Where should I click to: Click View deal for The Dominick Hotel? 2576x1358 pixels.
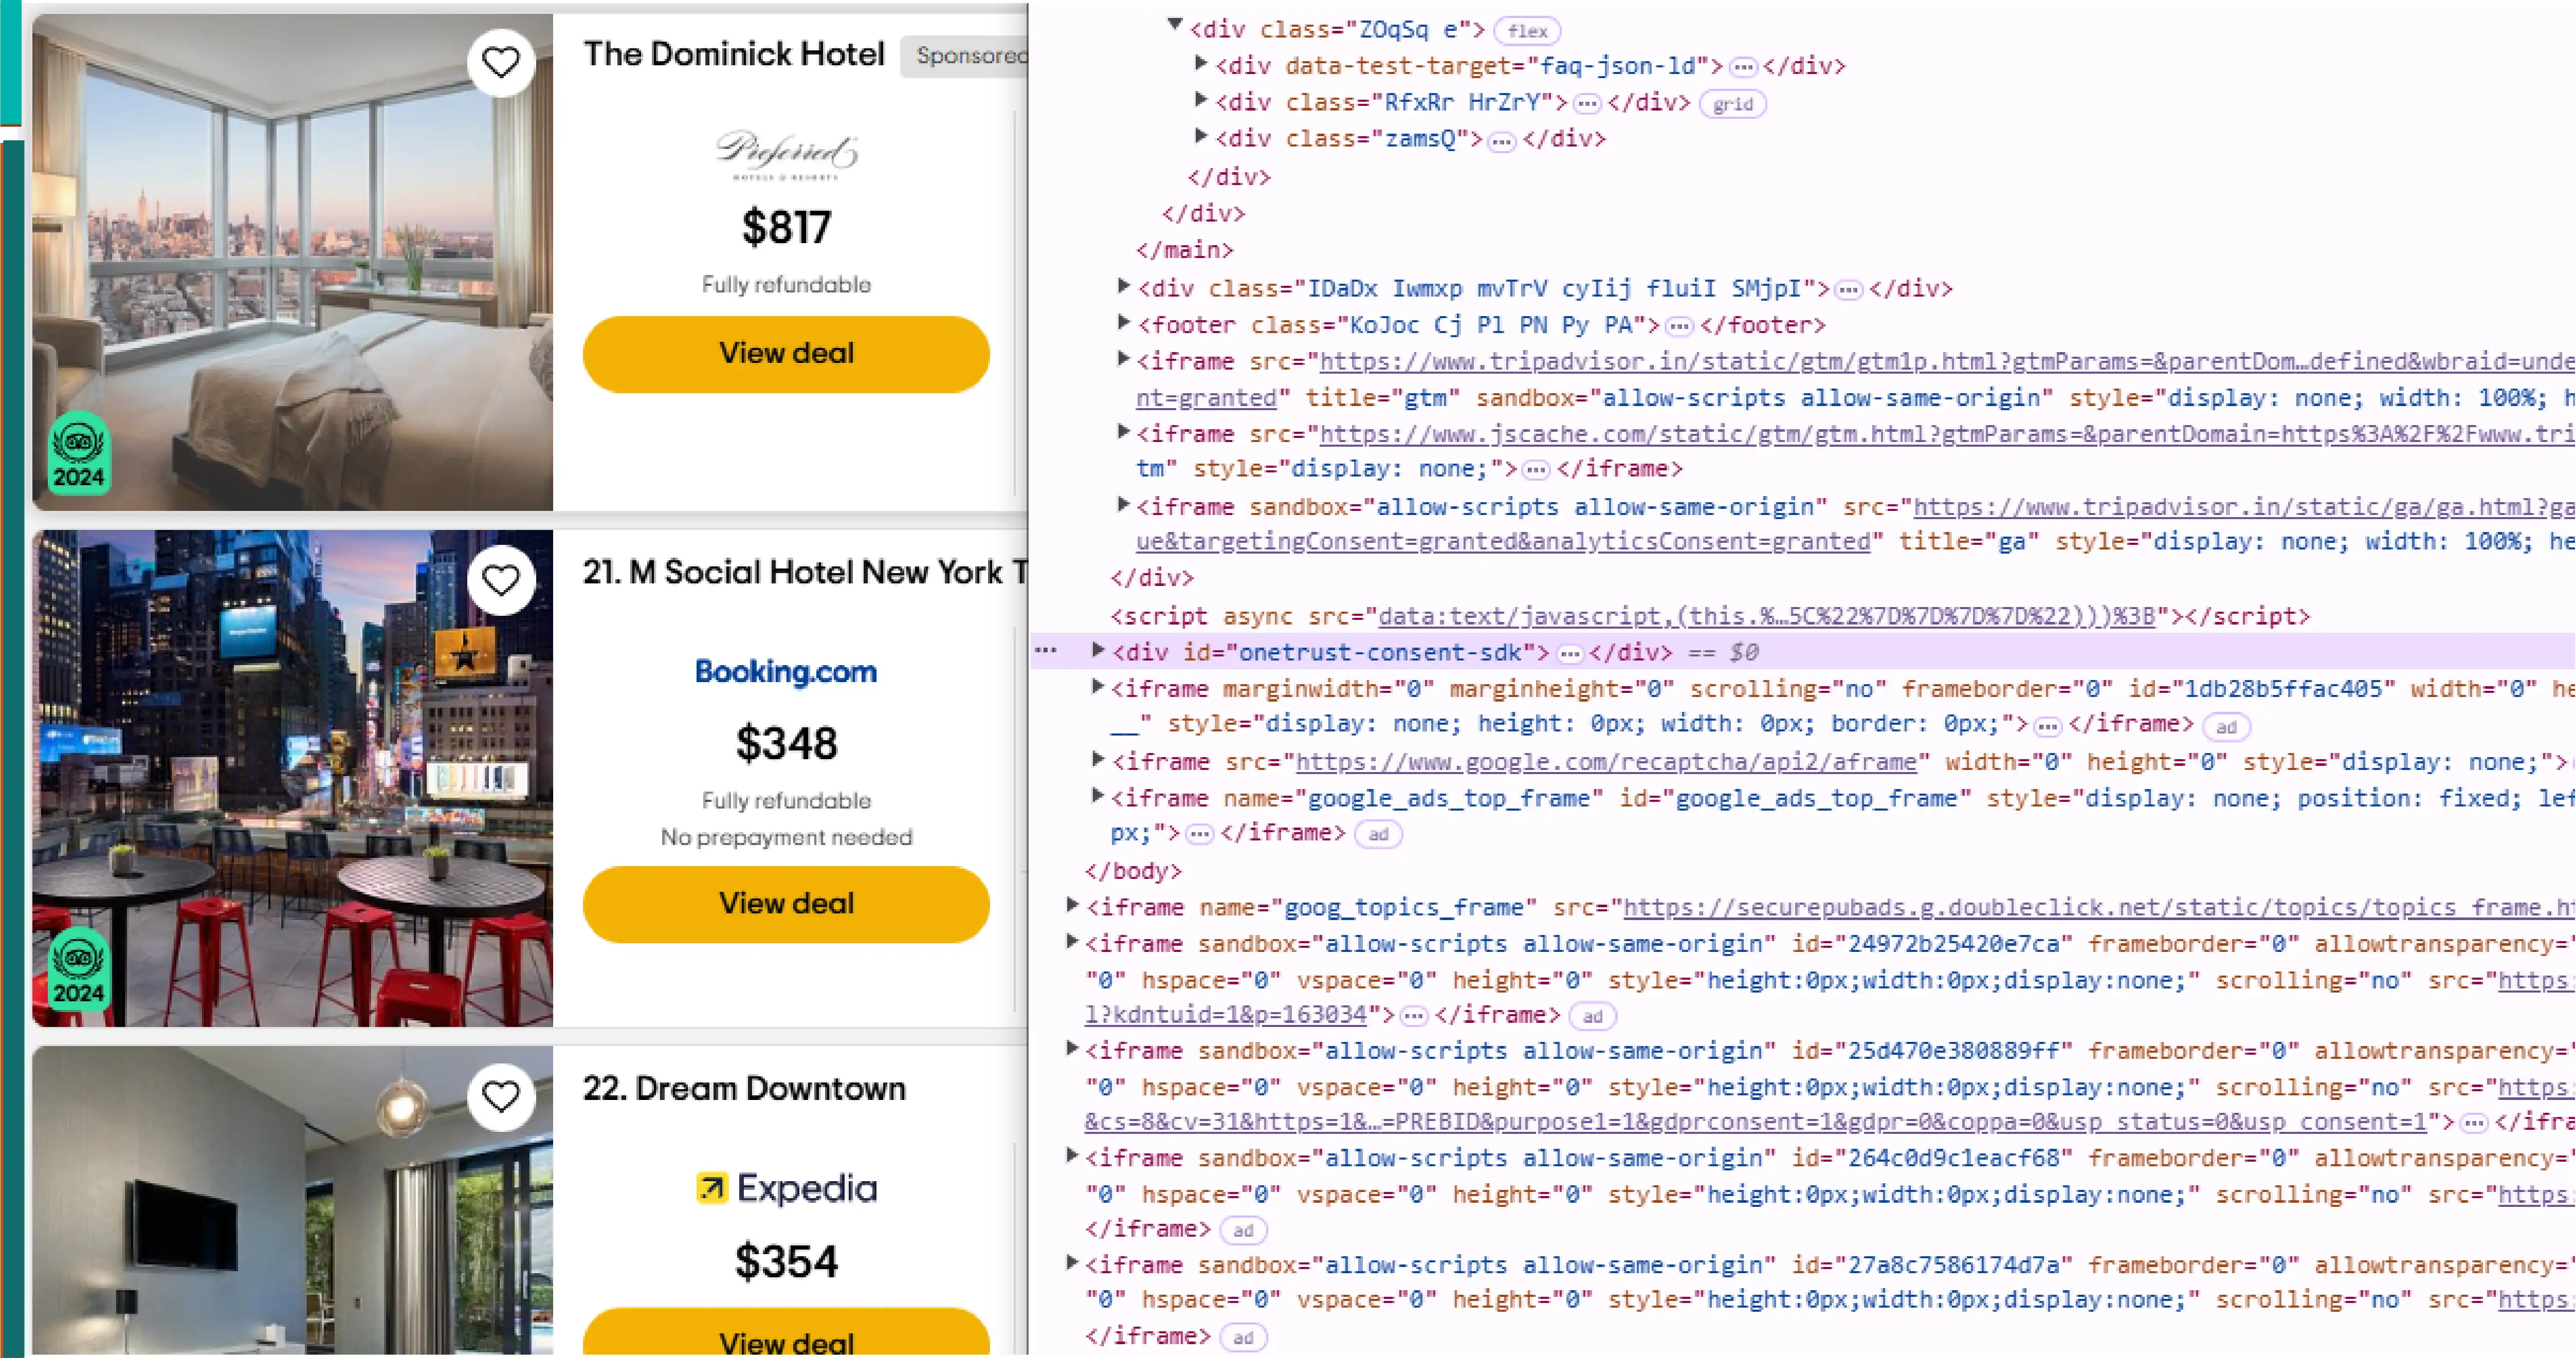coord(786,354)
